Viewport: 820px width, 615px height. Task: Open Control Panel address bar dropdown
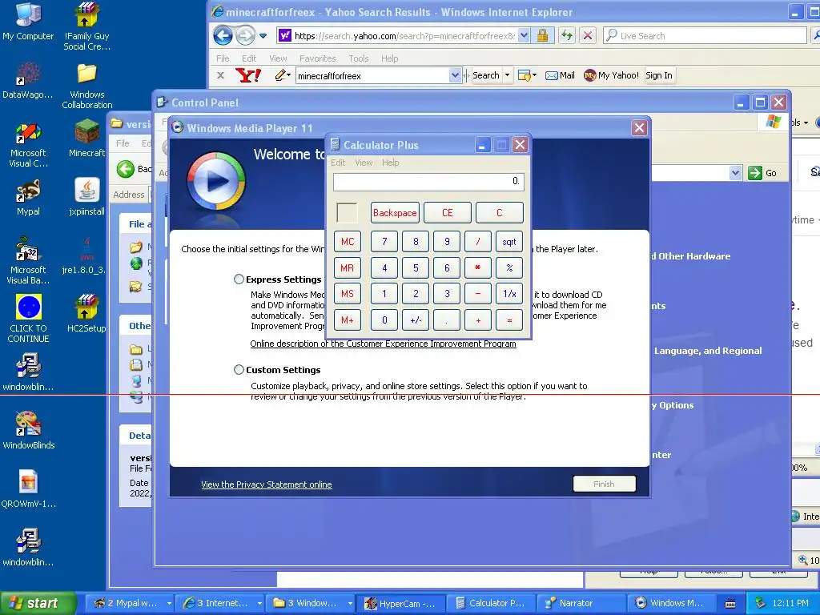point(735,173)
